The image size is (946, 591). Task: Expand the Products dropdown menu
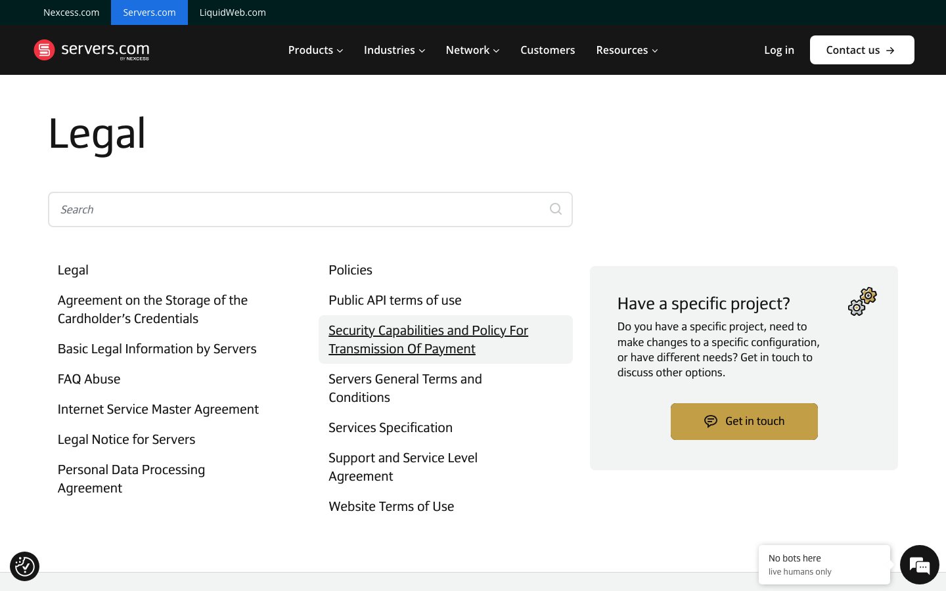[315, 50]
